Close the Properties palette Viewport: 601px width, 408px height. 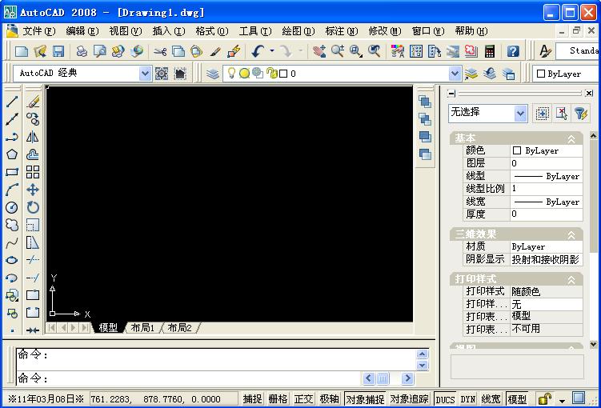589,93
